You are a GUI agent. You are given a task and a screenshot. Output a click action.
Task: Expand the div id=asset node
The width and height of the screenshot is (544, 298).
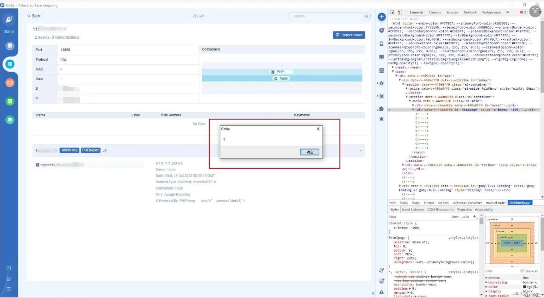pyautogui.click(x=413, y=105)
